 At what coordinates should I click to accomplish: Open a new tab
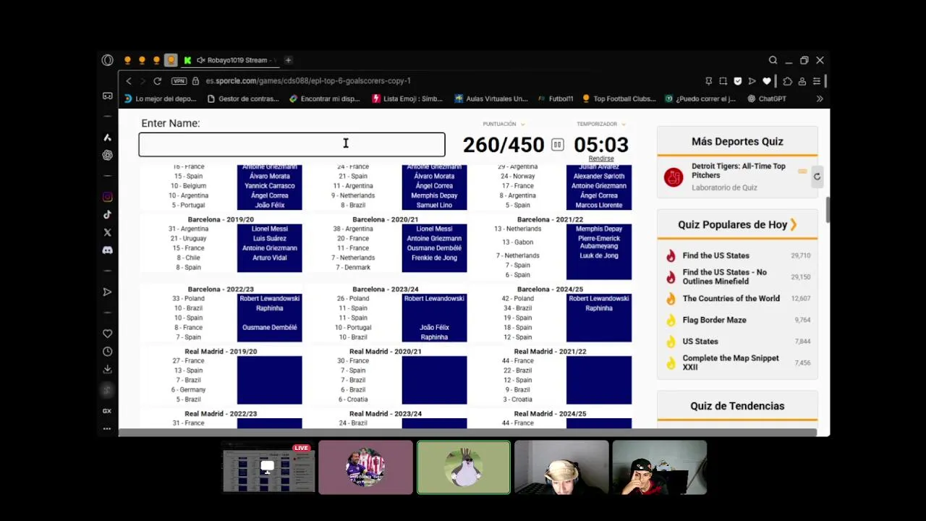[x=288, y=60]
